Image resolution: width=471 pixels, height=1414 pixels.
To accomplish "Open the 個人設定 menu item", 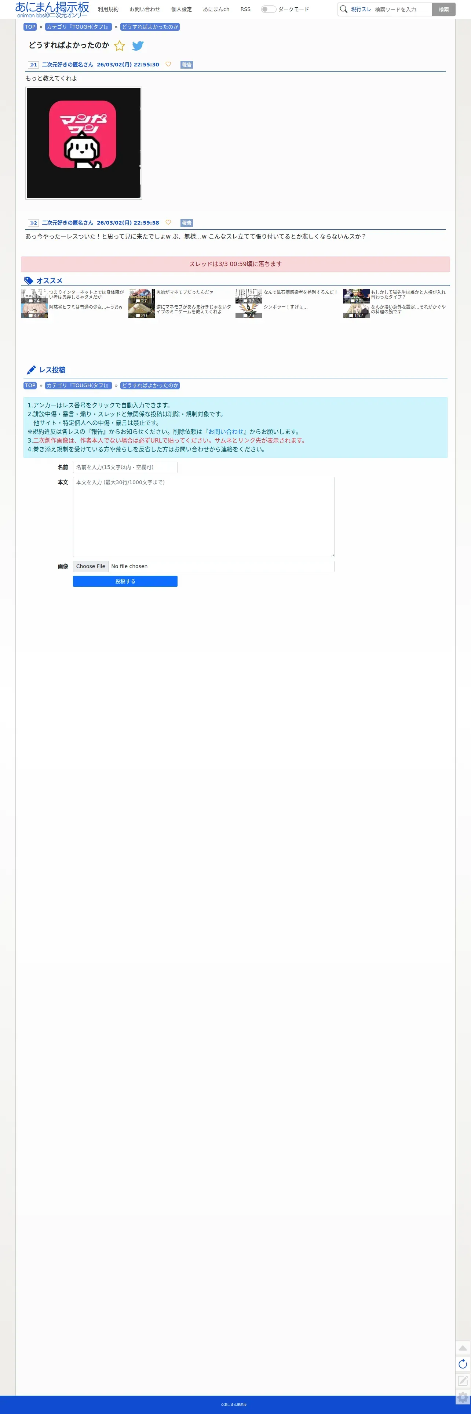I will [181, 9].
